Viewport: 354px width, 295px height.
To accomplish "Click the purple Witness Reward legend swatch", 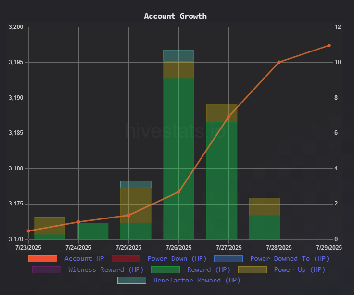I will (x=47, y=269).
